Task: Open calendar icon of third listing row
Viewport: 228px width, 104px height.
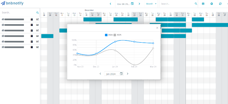Action: tap(32, 30)
